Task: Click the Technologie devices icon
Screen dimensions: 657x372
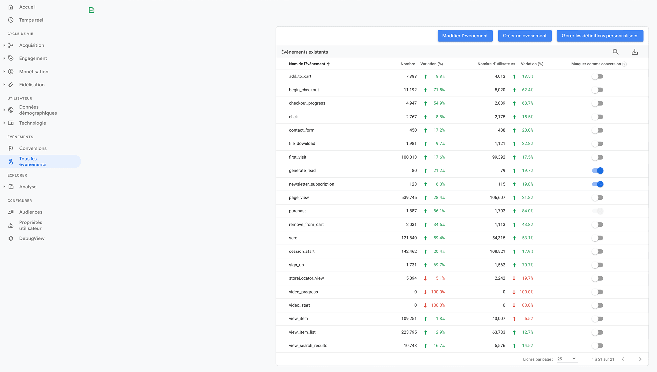Action: [11, 123]
